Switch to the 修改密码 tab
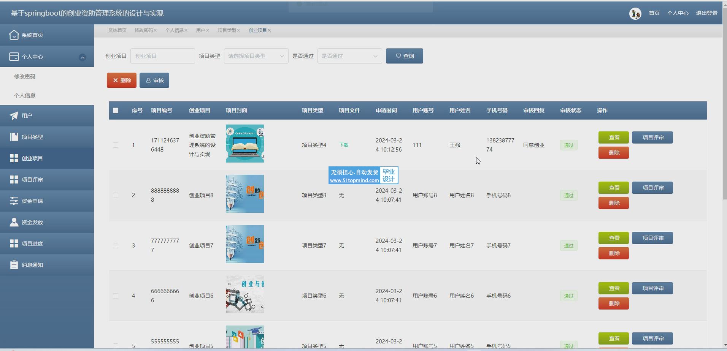Image resolution: width=727 pixels, height=351 pixels. pyautogui.click(x=143, y=30)
